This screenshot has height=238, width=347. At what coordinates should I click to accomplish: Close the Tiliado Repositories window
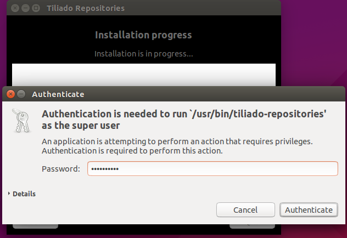[x=15, y=8]
